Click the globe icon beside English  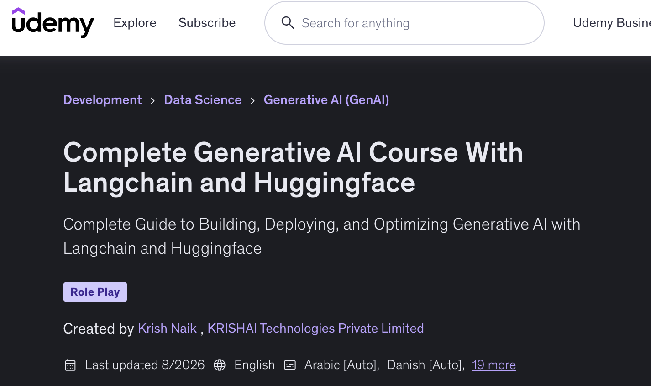point(220,365)
